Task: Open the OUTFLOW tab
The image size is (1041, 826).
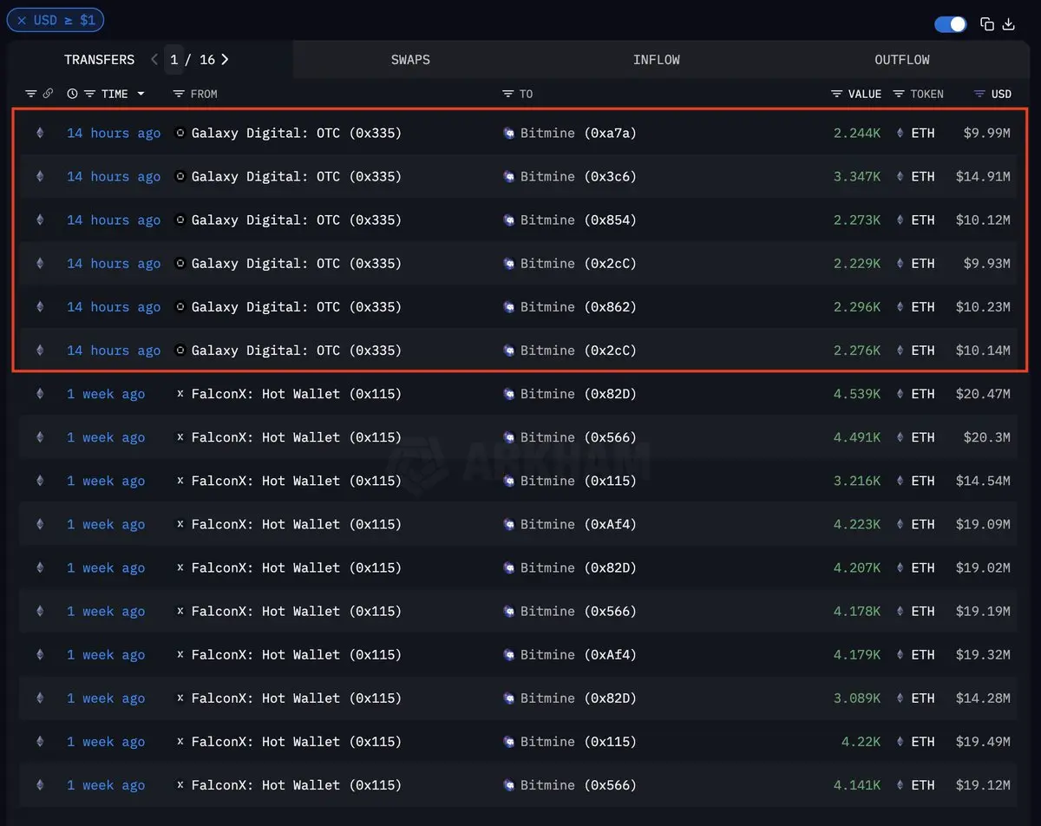Action: [x=902, y=60]
